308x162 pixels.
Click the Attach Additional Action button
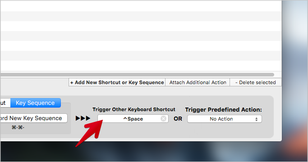coord(198,82)
